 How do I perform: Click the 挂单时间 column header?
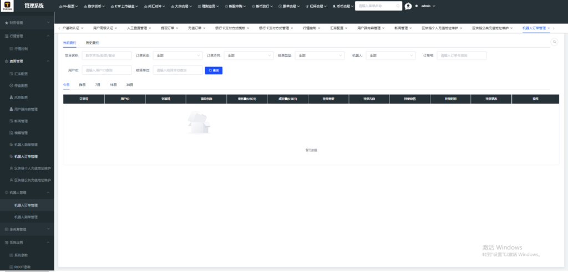[x=450, y=99]
